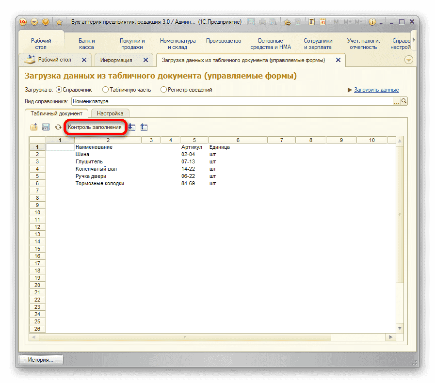Select the Табличную часть radio option
This screenshot has height=383, width=435.
pyautogui.click(x=105, y=90)
